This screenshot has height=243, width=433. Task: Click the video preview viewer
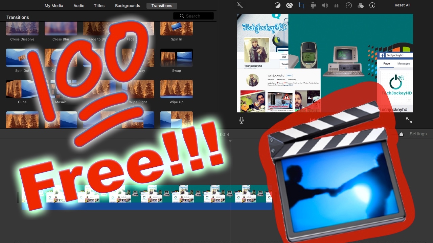(325, 63)
